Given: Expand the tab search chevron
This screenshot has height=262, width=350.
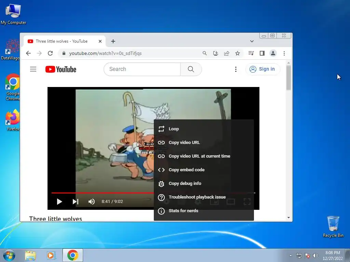Looking at the screenshot, I should point(252,41).
